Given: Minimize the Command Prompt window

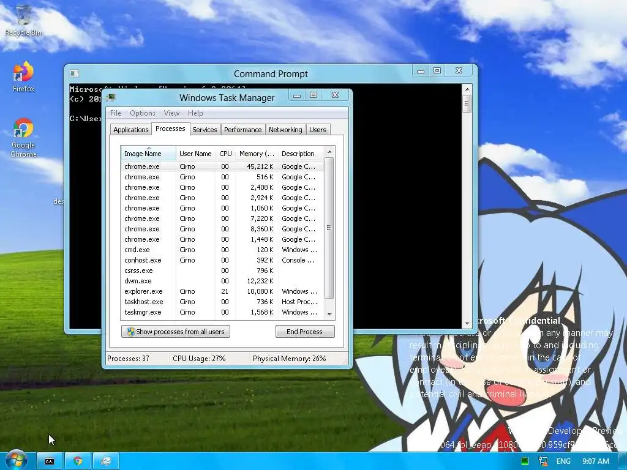Looking at the screenshot, I should click(x=420, y=71).
